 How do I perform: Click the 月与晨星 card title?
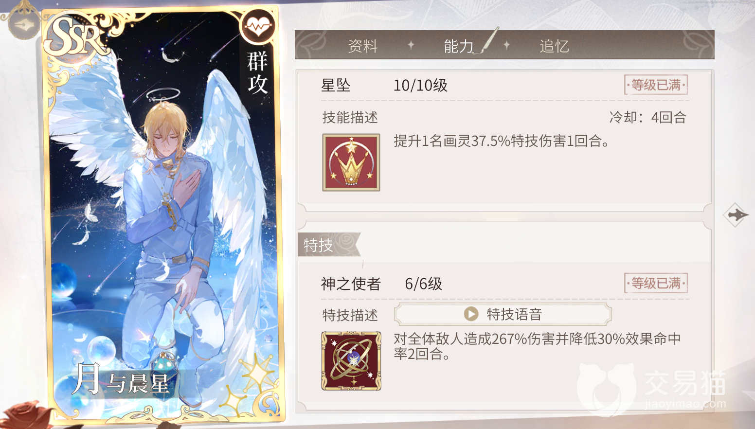click(x=120, y=380)
